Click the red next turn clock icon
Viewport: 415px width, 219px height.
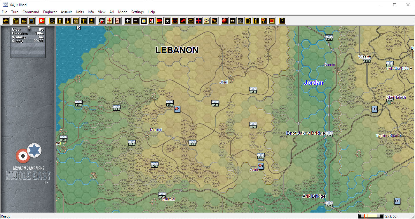pos(42,21)
